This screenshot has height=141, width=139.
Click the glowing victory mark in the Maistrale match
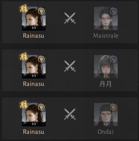point(24,8)
